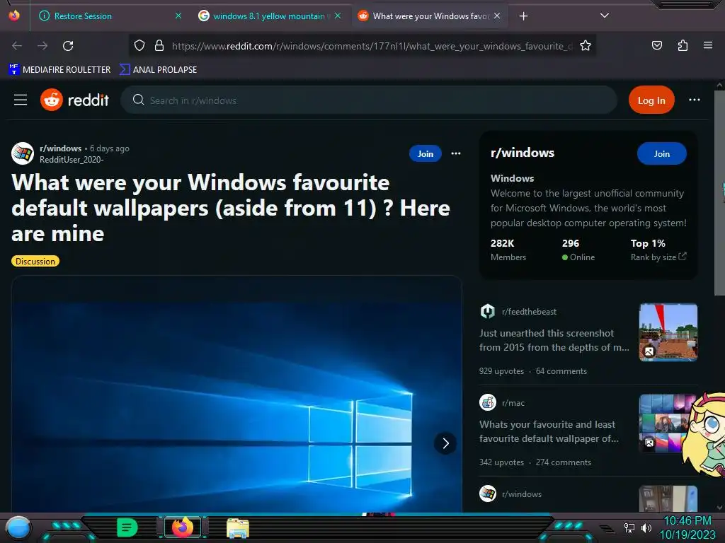This screenshot has height=543, width=725.
Task: Open the Minecraft screenshot thumbnail
Action: pyautogui.click(x=668, y=332)
